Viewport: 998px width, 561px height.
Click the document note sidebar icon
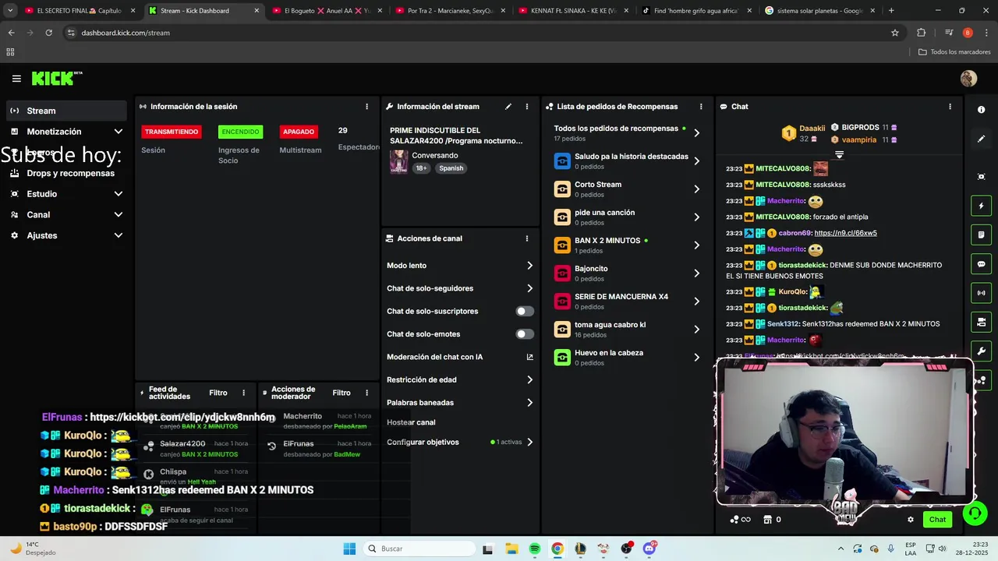point(981,235)
